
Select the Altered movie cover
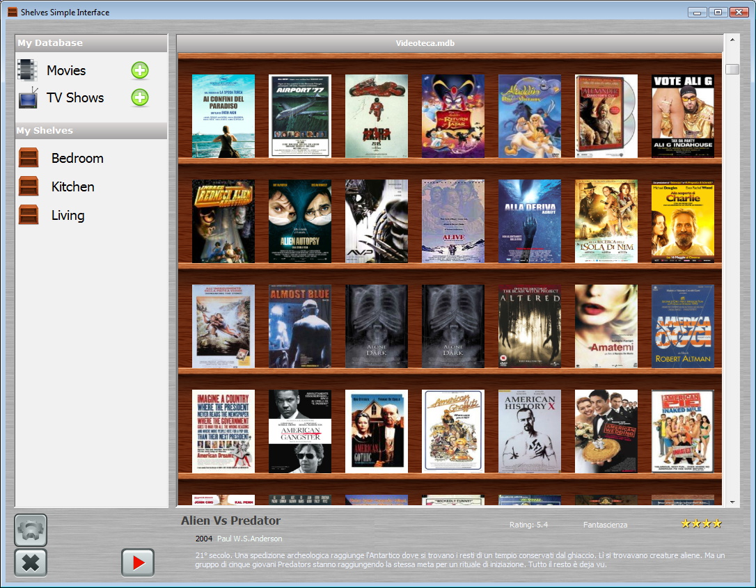(x=530, y=326)
